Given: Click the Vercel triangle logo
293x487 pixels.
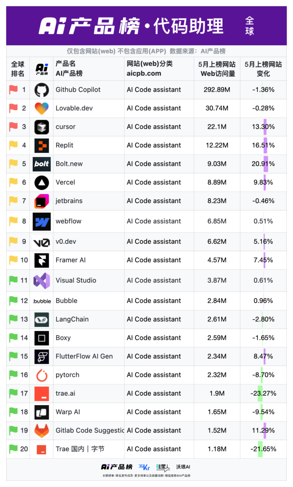Looking at the screenshot, I should point(42,182).
